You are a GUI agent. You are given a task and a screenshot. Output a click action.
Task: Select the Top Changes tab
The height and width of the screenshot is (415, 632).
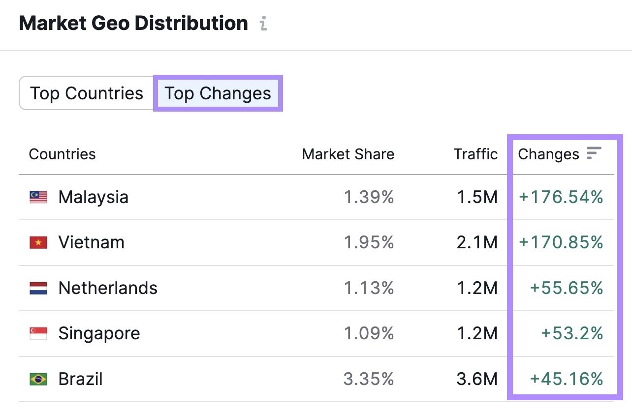point(218,93)
